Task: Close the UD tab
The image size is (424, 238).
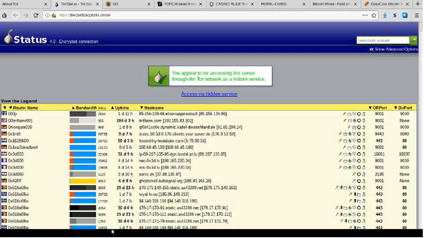Action: click(x=149, y=4)
